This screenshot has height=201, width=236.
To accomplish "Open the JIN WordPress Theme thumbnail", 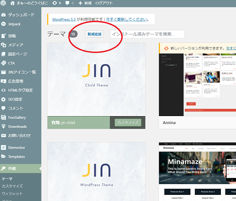I will pyautogui.click(x=96, y=172).
